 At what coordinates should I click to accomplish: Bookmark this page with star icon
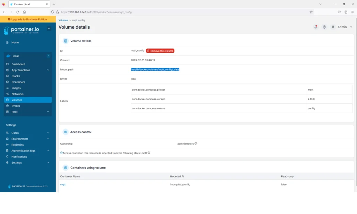pyautogui.click(x=311, y=12)
